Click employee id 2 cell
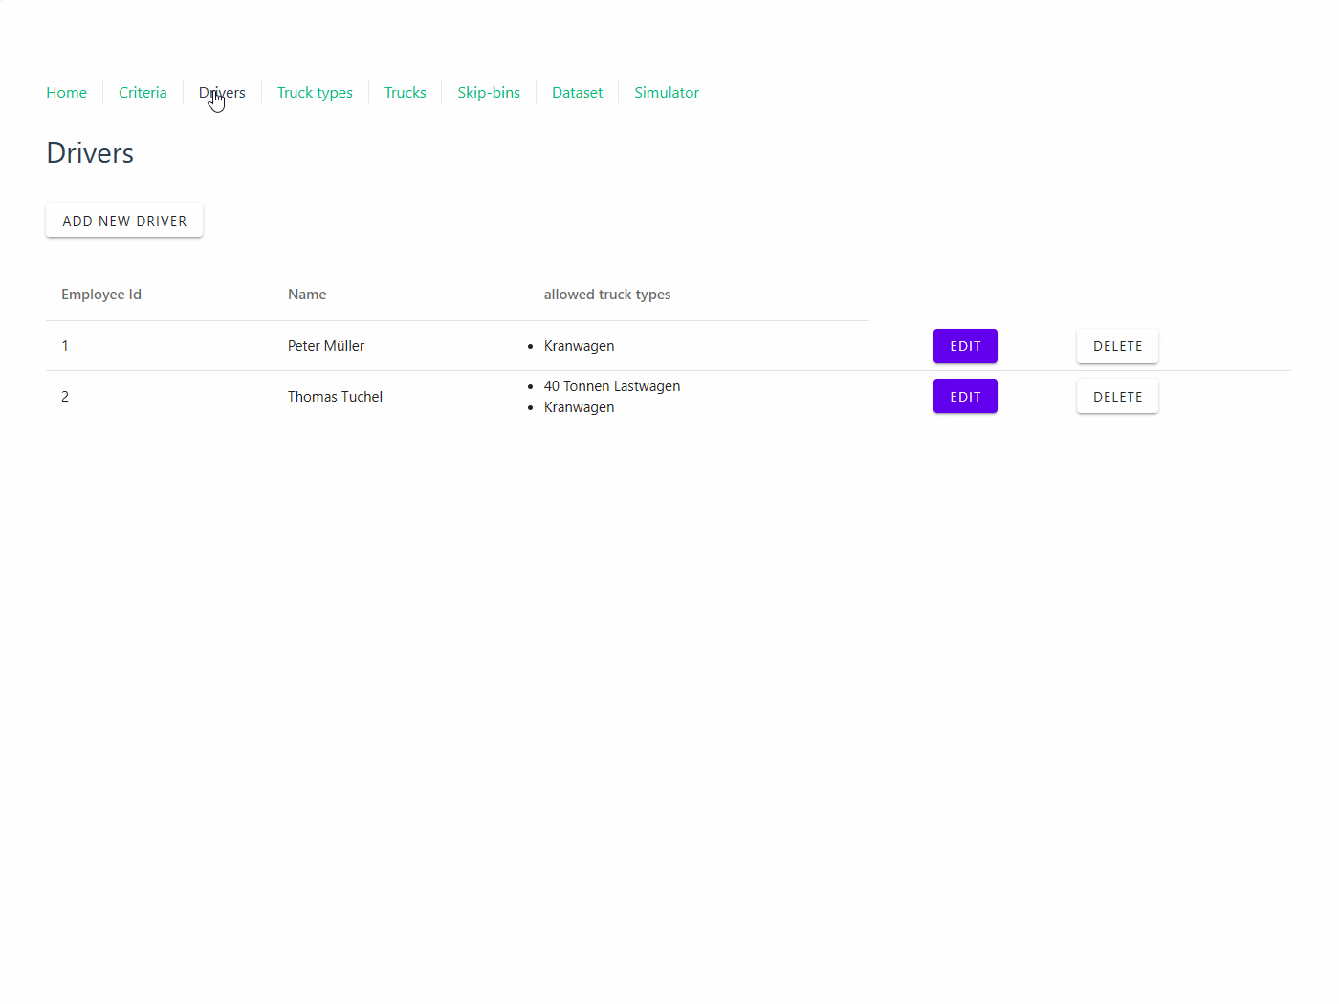The height and width of the screenshot is (1004, 1339). coord(65,397)
